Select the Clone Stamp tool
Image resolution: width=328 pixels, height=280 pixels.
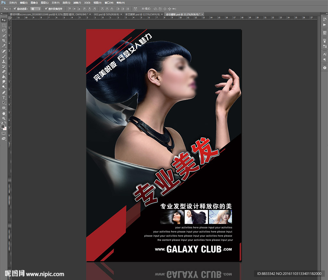pyautogui.click(x=4, y=61)
